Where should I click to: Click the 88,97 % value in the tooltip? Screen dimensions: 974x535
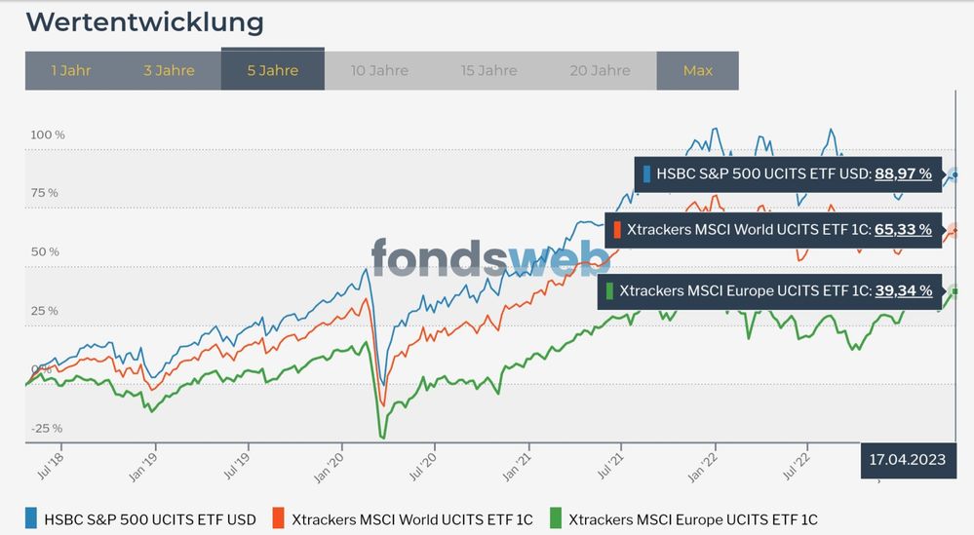pos(903,174)
